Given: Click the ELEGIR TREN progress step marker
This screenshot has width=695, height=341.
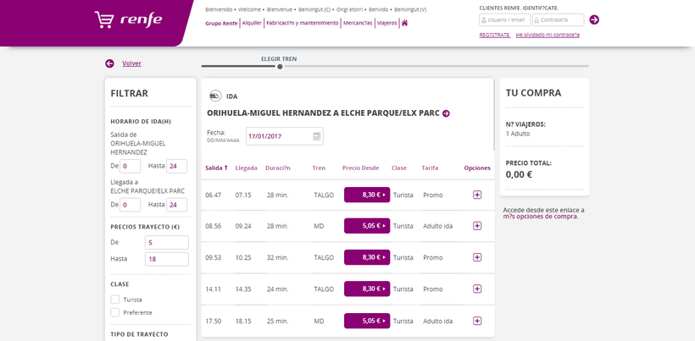Looking at the screenshot, I should (280, 66).
